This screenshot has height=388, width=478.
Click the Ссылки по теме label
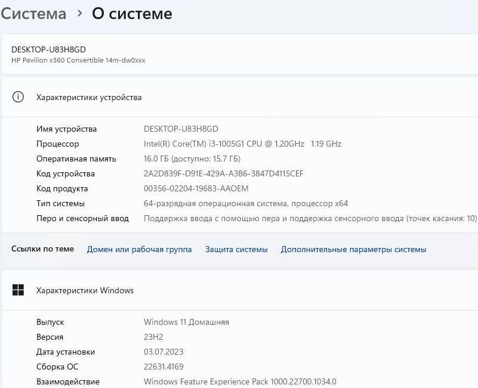[43, 249]
